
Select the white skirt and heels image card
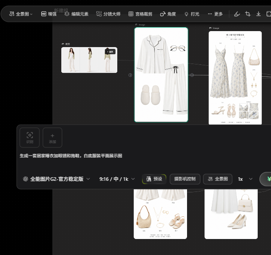point(231,214)
